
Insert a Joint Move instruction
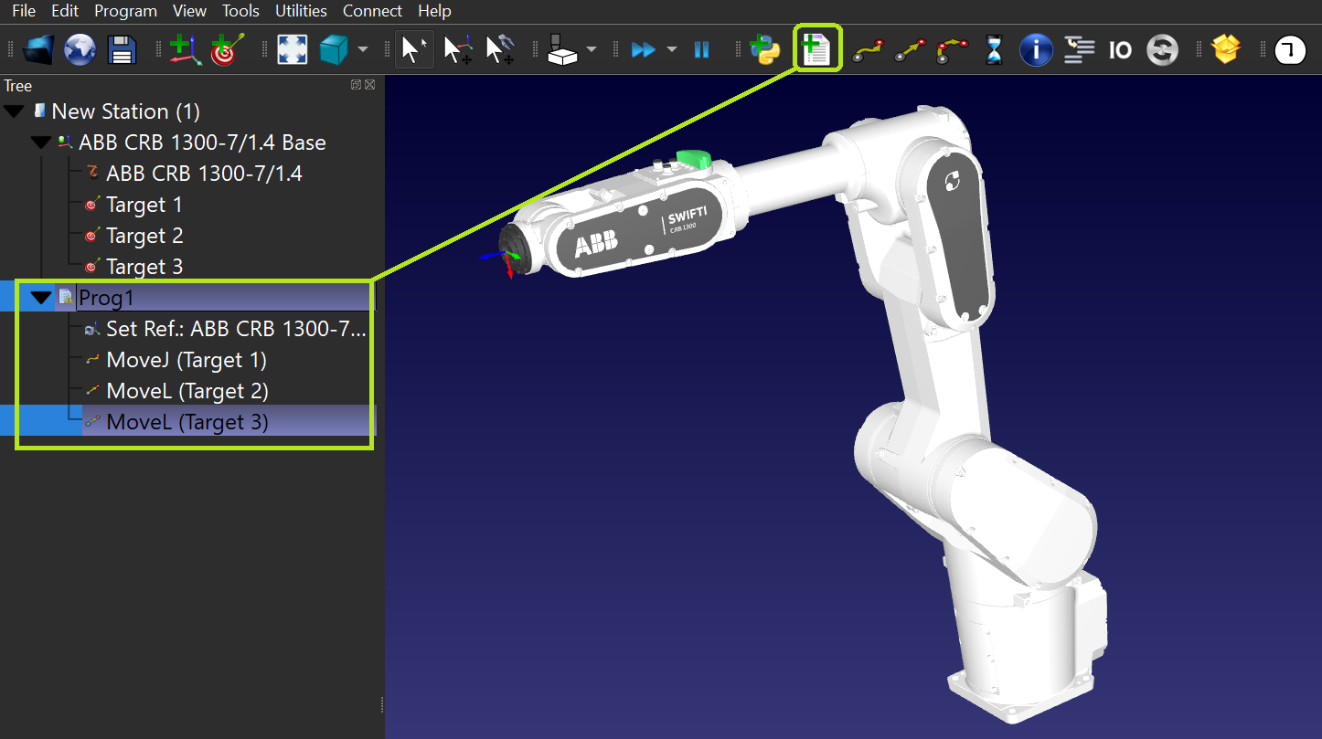click(867, 49)
